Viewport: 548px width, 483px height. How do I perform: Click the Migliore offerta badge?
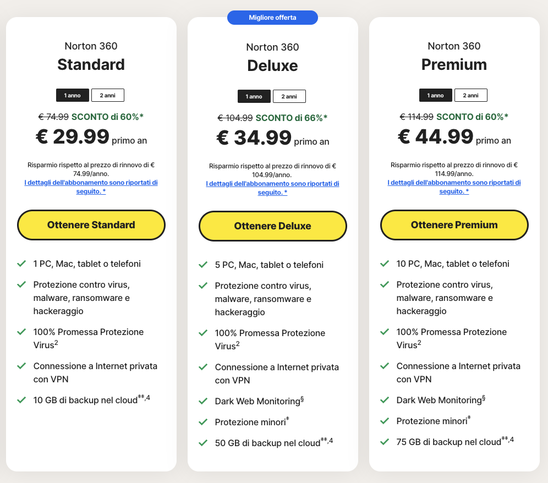(x=272, y=18)
